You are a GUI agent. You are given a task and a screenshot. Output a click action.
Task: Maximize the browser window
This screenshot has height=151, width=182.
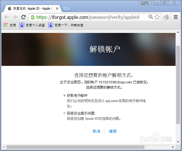point(165,3)
